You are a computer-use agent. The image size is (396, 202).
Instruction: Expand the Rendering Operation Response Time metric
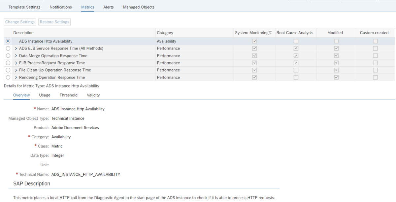tap(16, 77)
